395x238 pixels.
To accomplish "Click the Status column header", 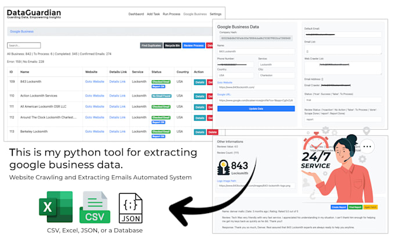I will coord(156,72).
